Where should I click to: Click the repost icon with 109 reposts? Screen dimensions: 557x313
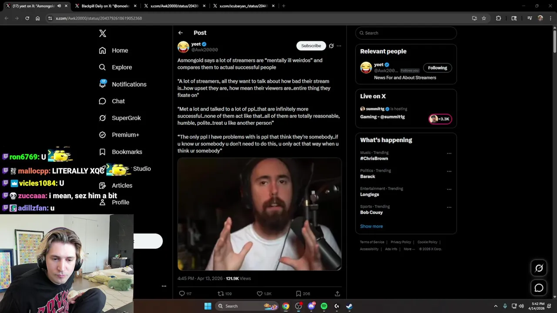(x=221, y=294)
